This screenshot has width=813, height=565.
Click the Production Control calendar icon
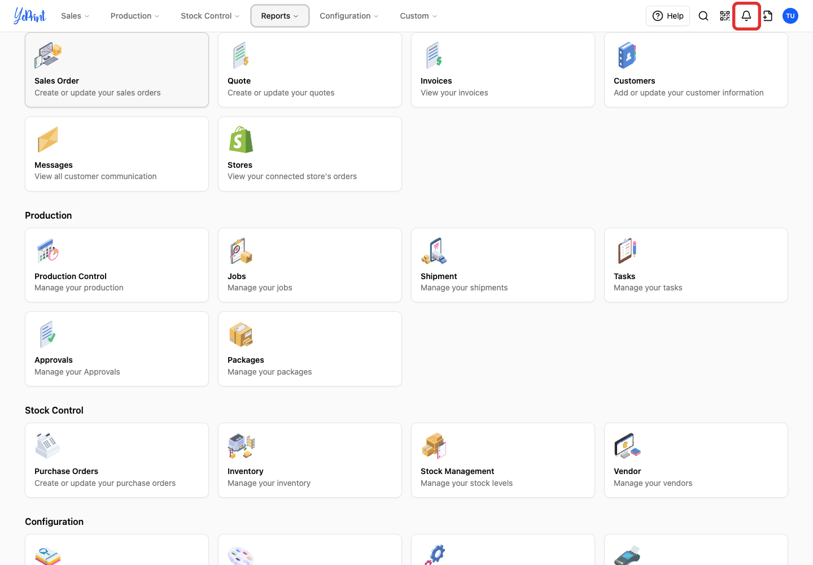coord(48,251)
